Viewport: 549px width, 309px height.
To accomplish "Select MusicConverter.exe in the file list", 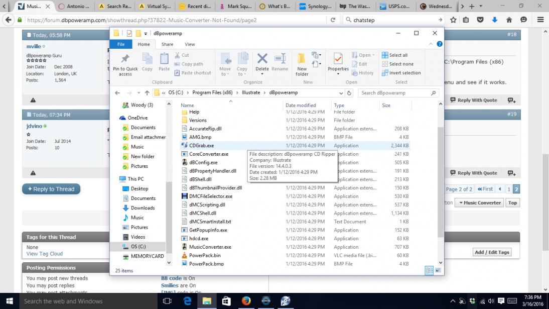I will pyautogui.click(x=210, y=247).
